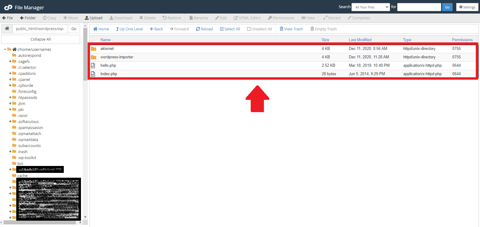Viewport: 480px width, 227px height.
Task: Reload the file listing
Action: (x=204, y=29)
